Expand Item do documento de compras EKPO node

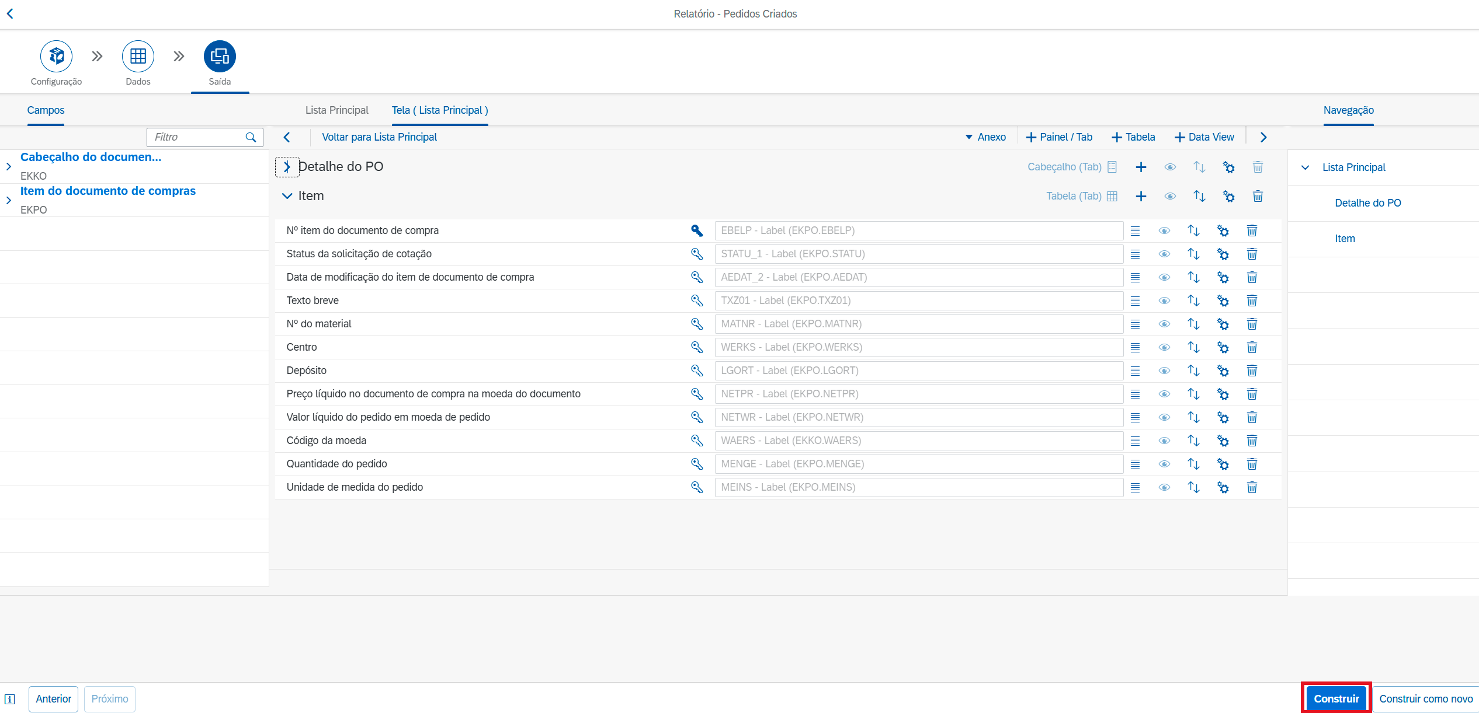(x=9, y=200)
